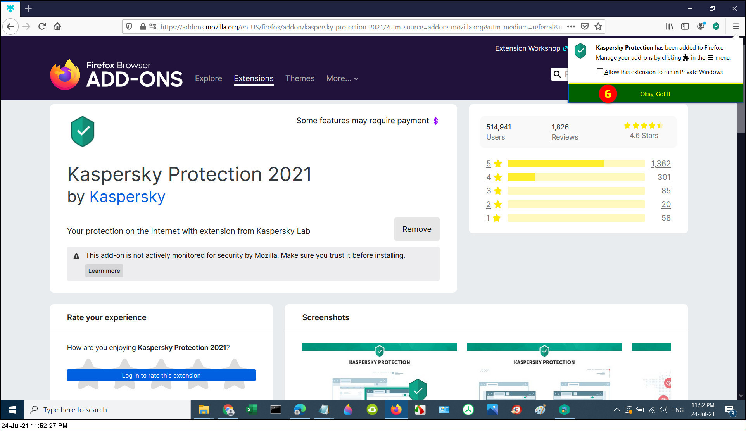Open page actions three-dot menu
746x431 pixels.
point(571,27)
